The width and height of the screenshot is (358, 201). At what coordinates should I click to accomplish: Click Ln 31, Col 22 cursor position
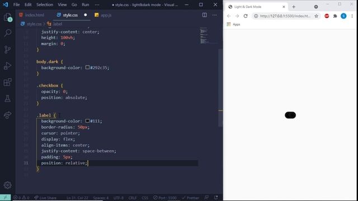77,198
